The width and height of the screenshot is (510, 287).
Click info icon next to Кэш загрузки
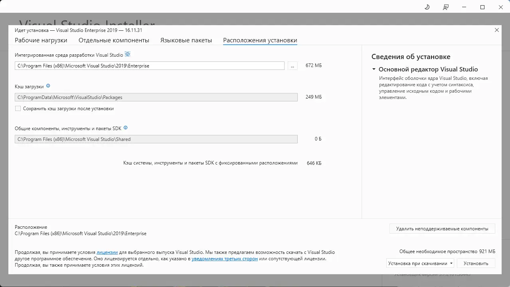48,86
